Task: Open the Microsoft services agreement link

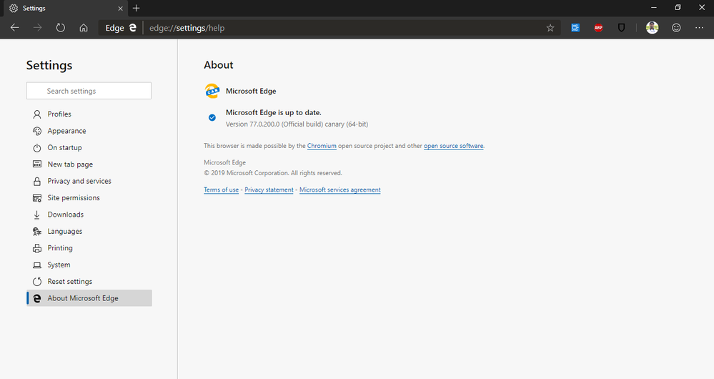Action: (339, 189)
